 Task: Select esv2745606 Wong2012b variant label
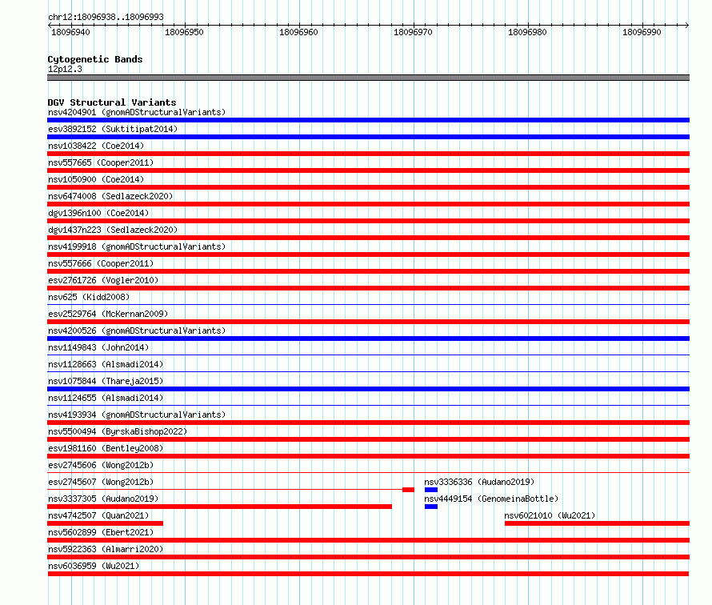tap(101, 465)
